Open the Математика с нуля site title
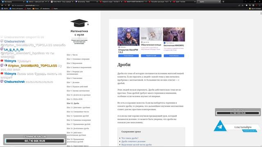 click(x=79, y=33)
